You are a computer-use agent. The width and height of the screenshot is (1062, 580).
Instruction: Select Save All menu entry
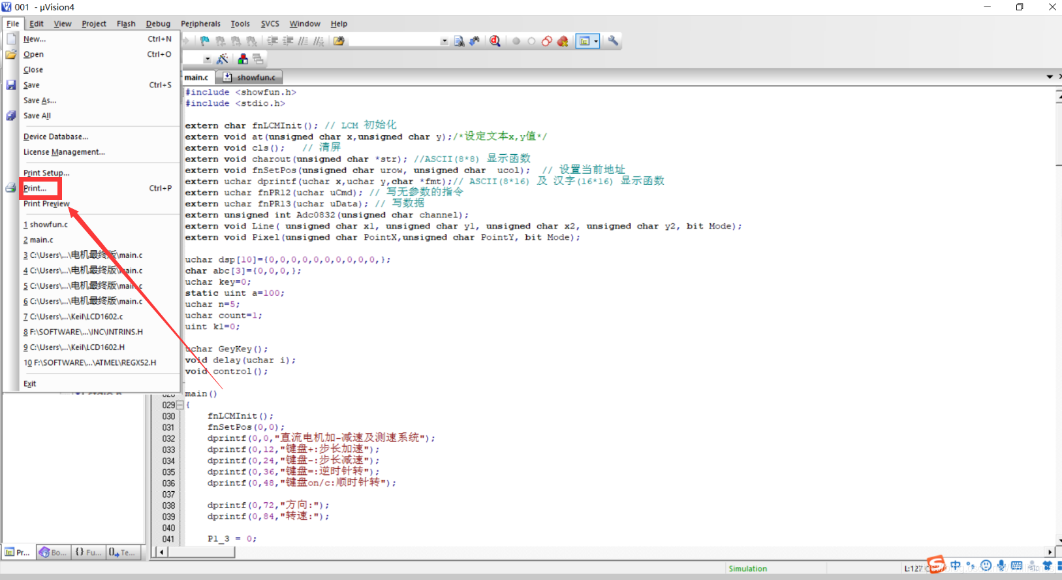pos(91,116)
